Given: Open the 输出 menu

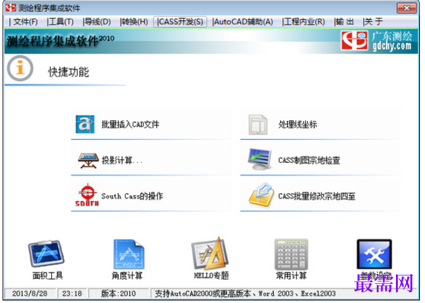Looking at the screenshot, I should coord(344,22).
